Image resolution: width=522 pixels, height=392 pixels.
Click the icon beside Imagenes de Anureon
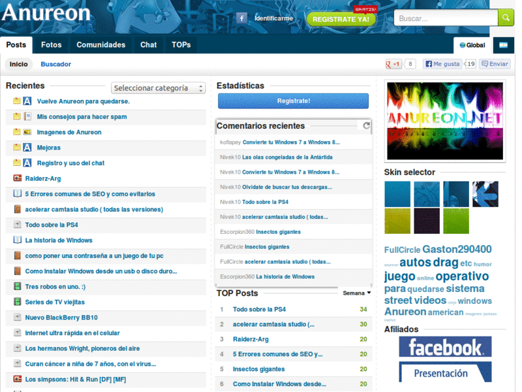[x=27, y=132]
